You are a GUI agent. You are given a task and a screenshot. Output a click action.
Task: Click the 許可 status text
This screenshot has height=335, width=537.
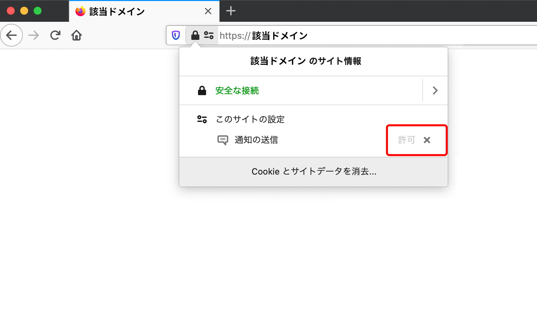pyautogui.click(x=407, y=140)
